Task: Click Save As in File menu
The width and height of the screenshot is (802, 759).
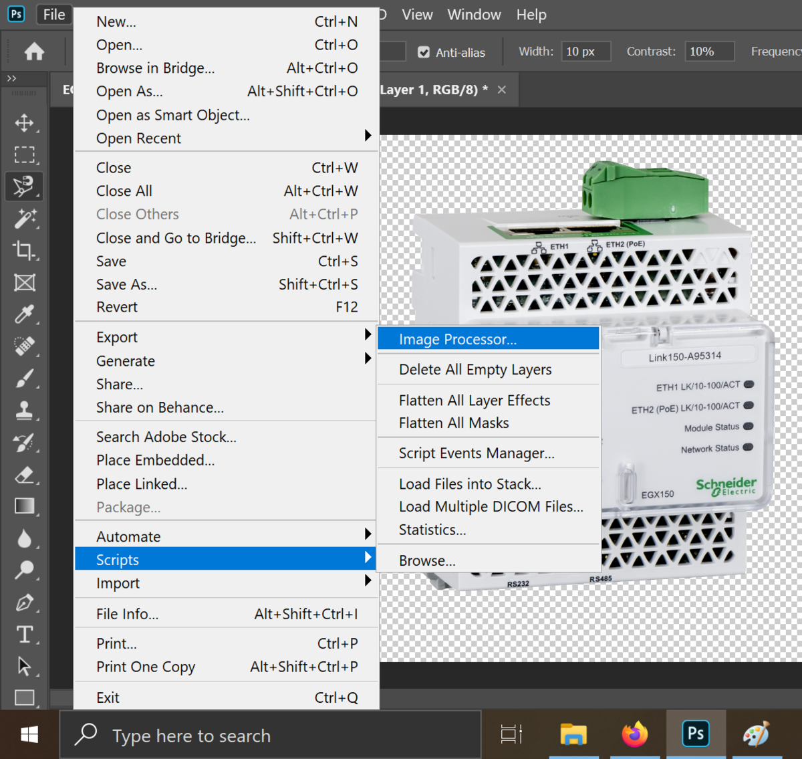Action: [127, 285]
